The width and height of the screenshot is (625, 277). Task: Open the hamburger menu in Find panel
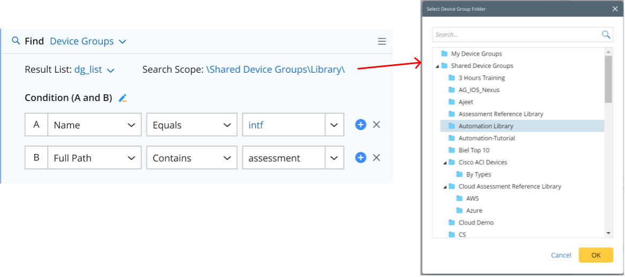pos(382,41)
